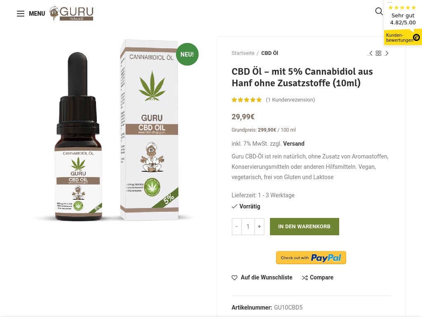Image resolution: width=422 pixels, height=317 pixels.
Task: Click the wishlist heart icon
Action: click(x=234, y=278)
